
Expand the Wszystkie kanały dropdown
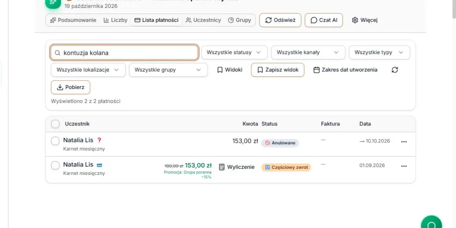(308, 53)
